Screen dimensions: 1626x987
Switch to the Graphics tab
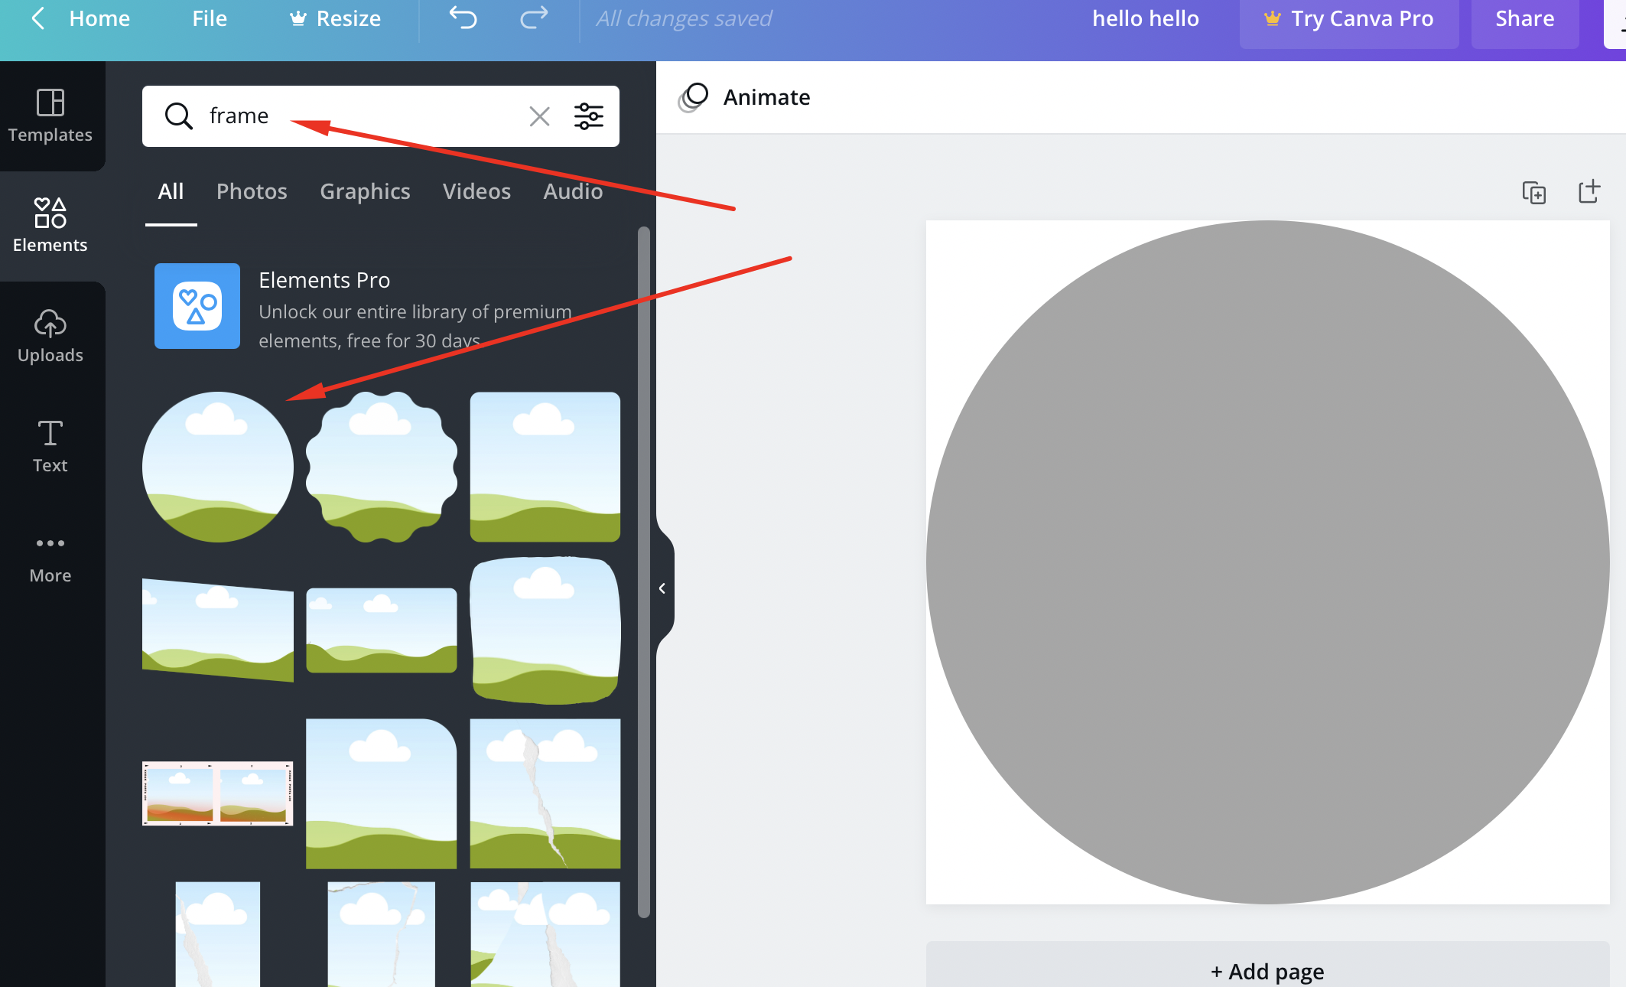(365, 191)
